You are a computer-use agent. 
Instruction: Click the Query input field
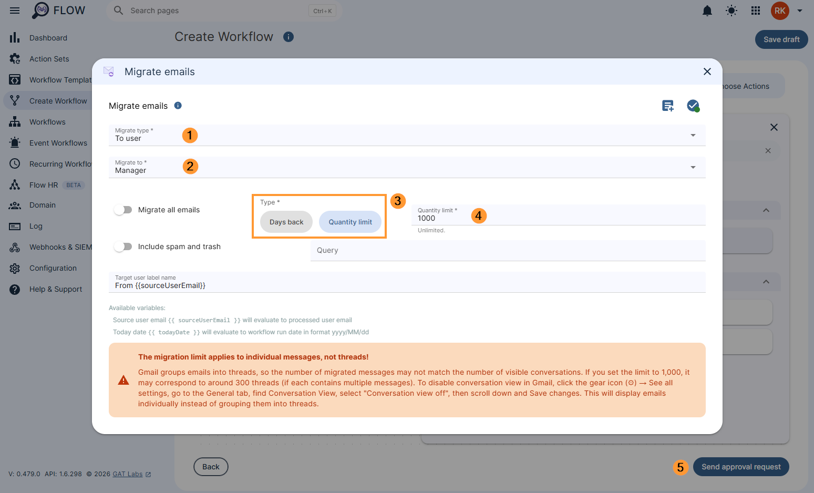pyautogui.click(x=508, y=251)
